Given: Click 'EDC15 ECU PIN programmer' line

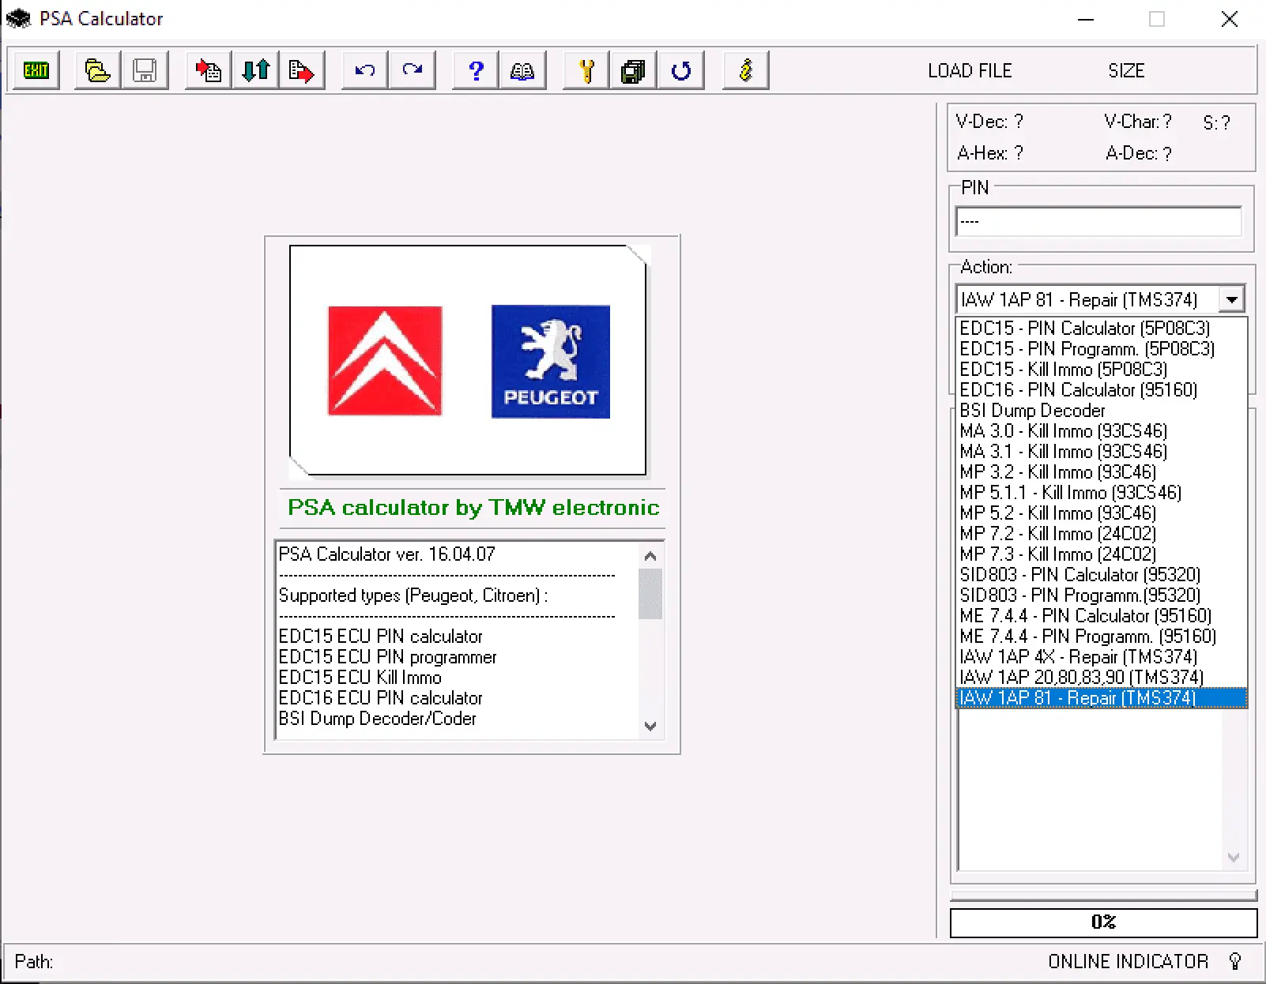Looking at the screenshot, I should 387,657.
